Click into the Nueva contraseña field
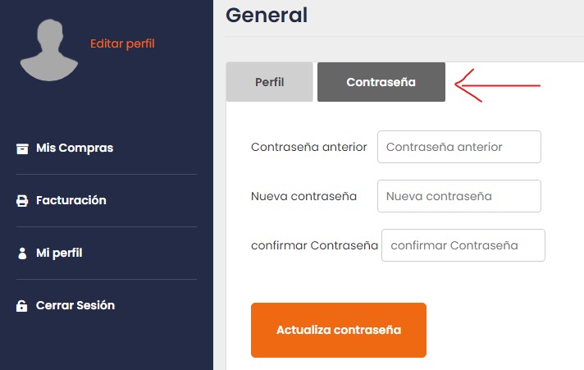 pyautogui.click(x=459, y=196)
